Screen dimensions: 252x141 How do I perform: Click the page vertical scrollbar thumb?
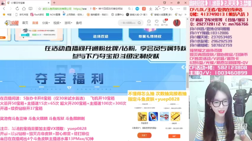click(187, 80)
